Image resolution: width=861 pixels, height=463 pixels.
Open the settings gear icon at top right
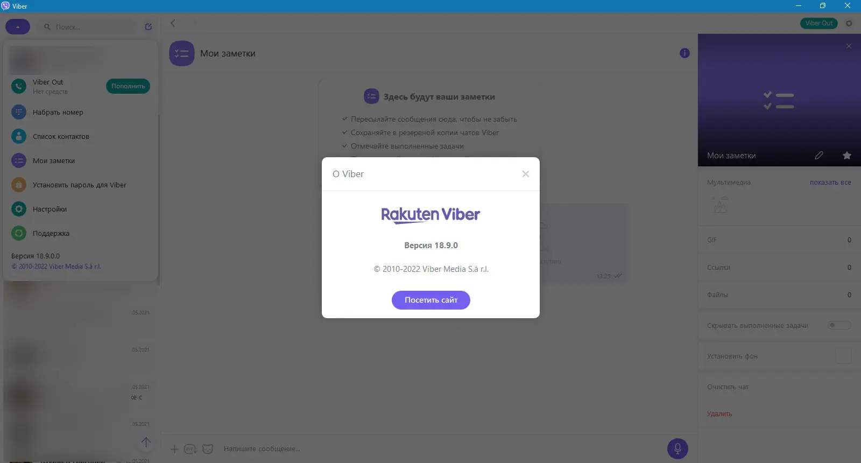click(x=849, y=24)
